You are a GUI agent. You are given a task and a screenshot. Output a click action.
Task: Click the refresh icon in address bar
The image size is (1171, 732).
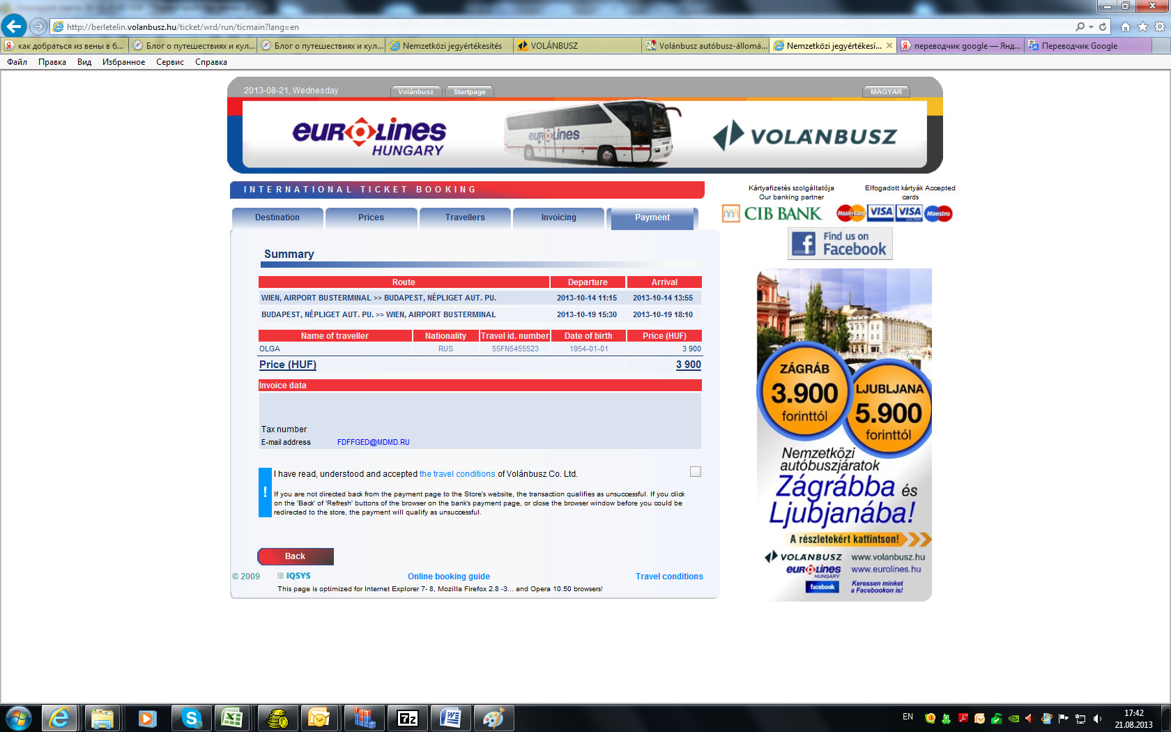pos(1103,26)
